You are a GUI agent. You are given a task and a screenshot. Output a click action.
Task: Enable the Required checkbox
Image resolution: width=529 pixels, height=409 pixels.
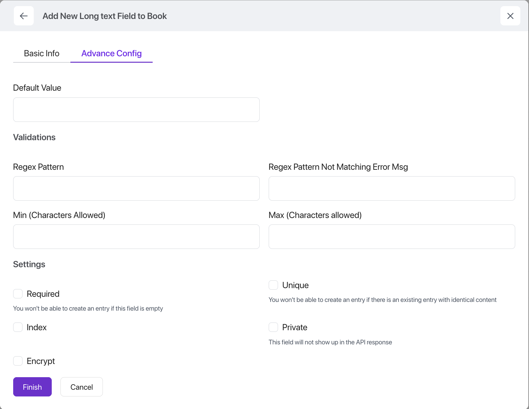(18, 294)
